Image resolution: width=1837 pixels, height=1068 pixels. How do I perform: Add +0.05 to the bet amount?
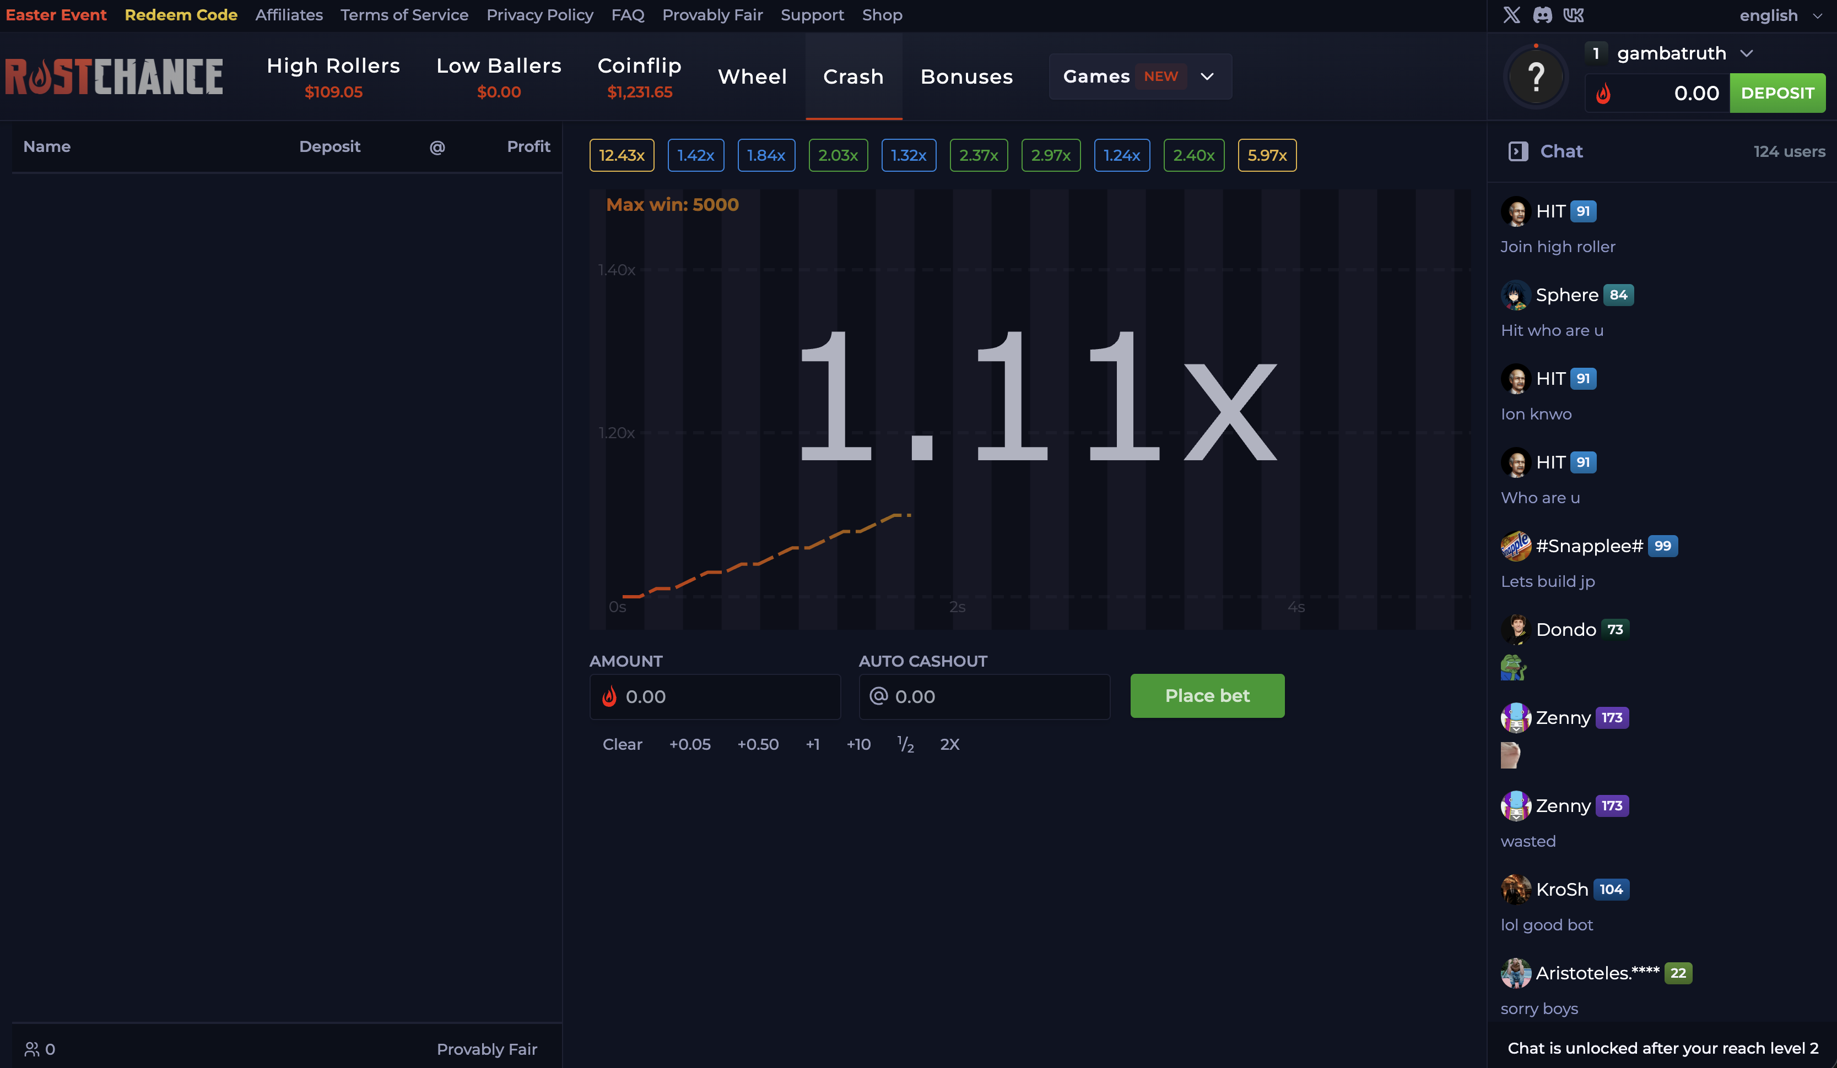pyautogui.click(x=690, y=744)
